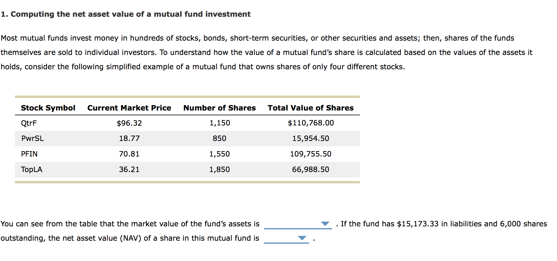Click the $96.32 market price cell

pos(129,123)
